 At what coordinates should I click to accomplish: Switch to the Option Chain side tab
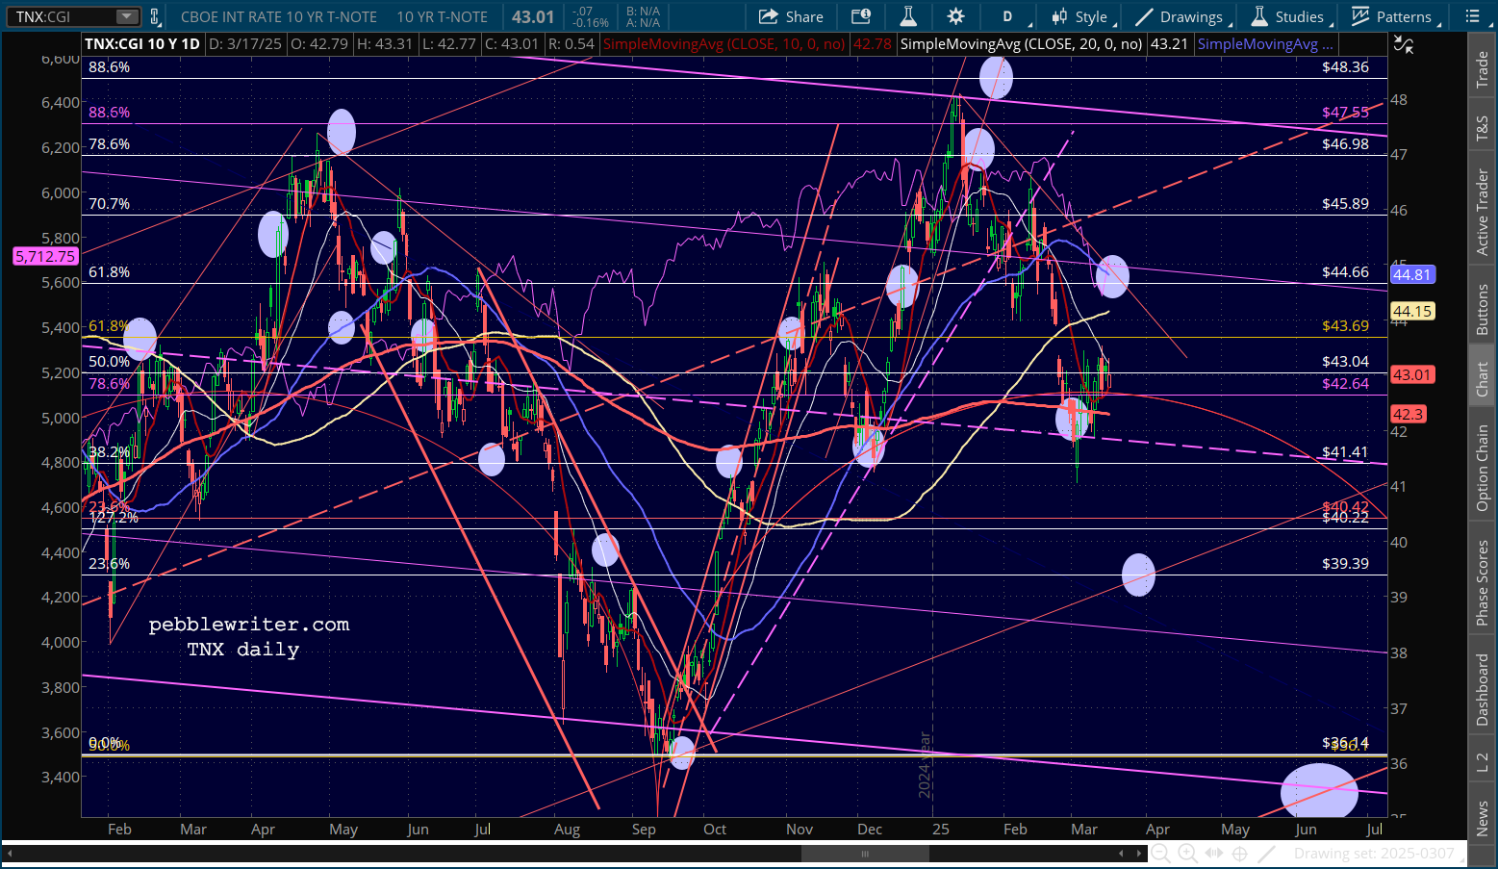[x=1482, y=468]
